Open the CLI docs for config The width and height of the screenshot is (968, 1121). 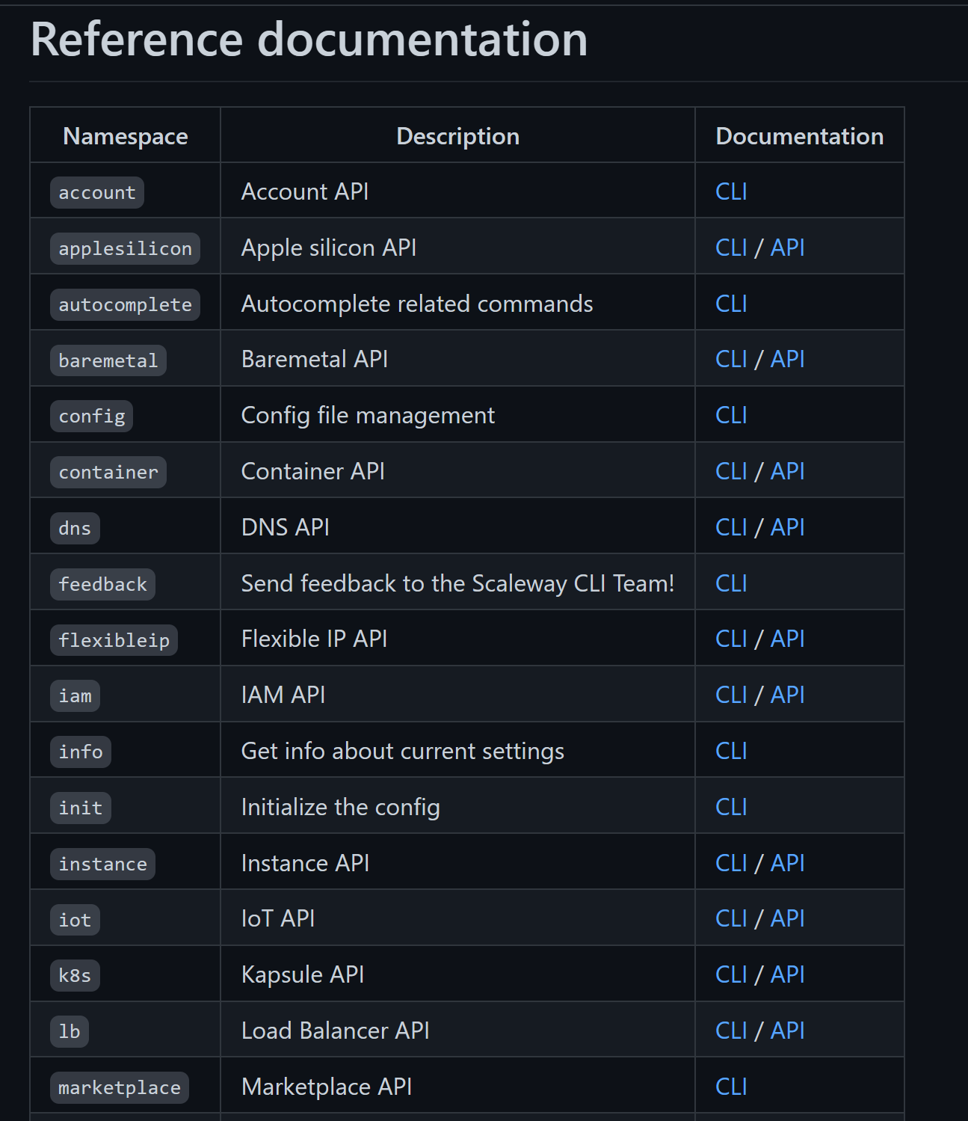point(731,415)
